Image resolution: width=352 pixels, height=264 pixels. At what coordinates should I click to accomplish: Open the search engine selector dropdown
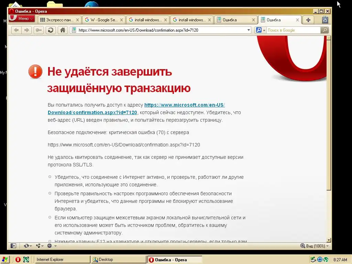(261, 30)
